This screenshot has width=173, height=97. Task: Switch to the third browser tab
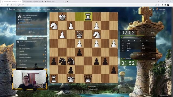coord(55,2)
